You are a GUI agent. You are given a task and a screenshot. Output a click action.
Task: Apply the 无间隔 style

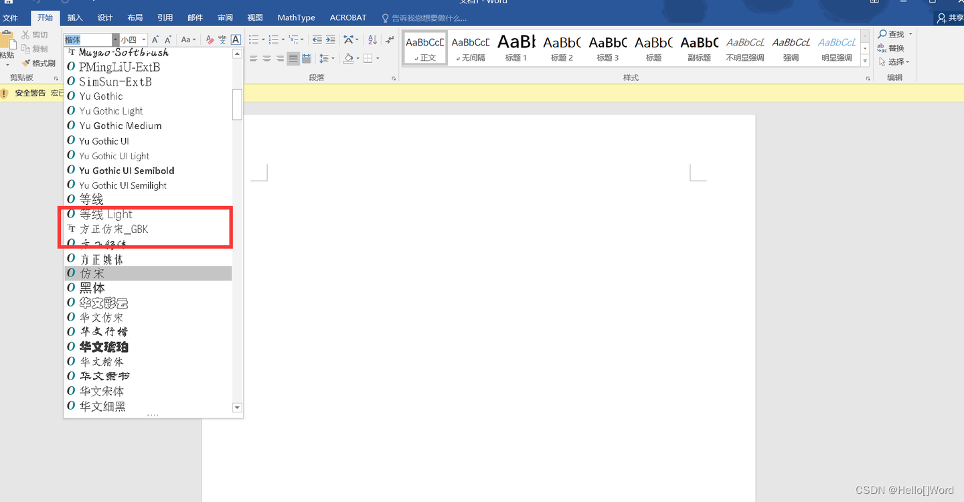point(471,48)
